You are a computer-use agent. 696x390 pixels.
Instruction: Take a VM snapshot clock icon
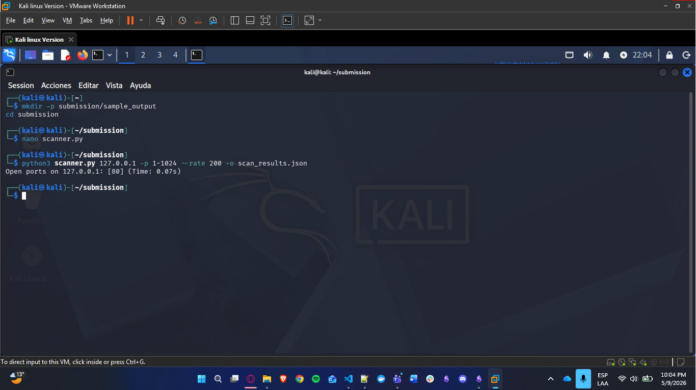[182, 20]
